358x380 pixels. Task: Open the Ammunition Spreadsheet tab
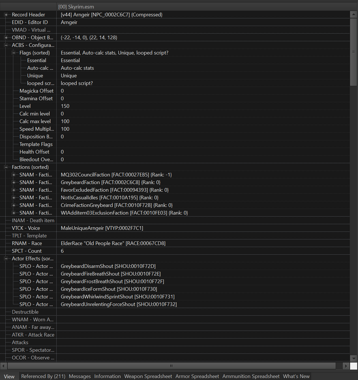click(251, 376)
